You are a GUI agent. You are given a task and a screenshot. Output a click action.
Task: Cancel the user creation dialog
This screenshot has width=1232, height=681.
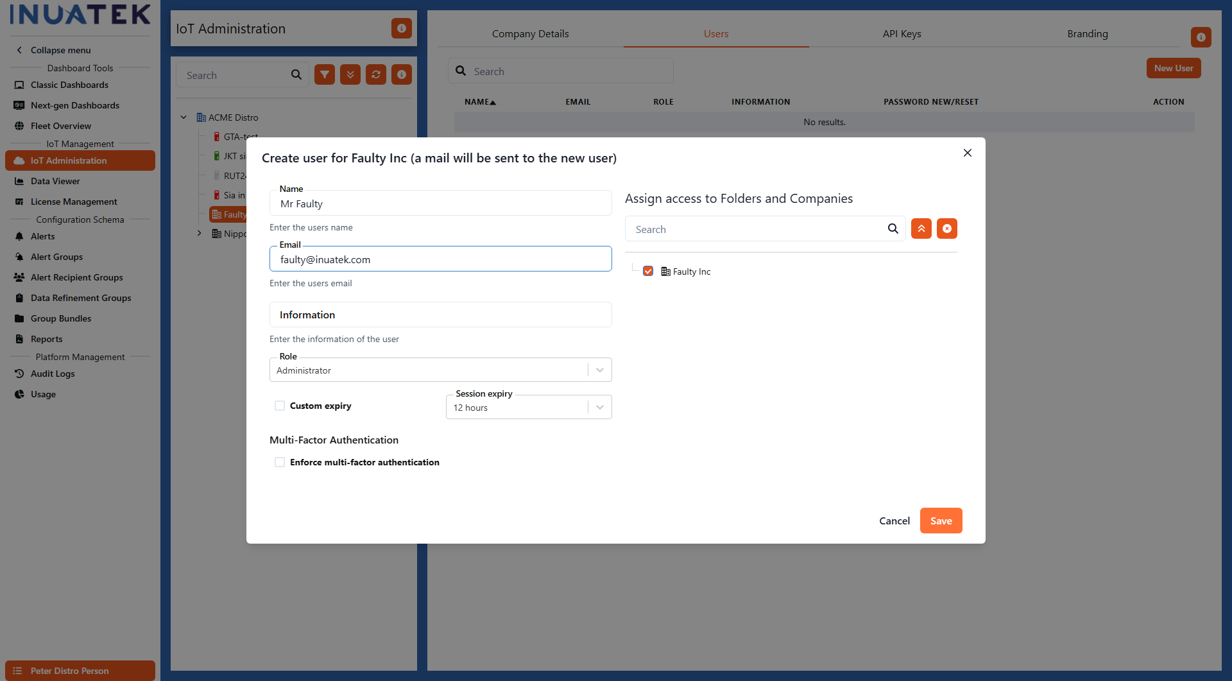click(894, 521)
